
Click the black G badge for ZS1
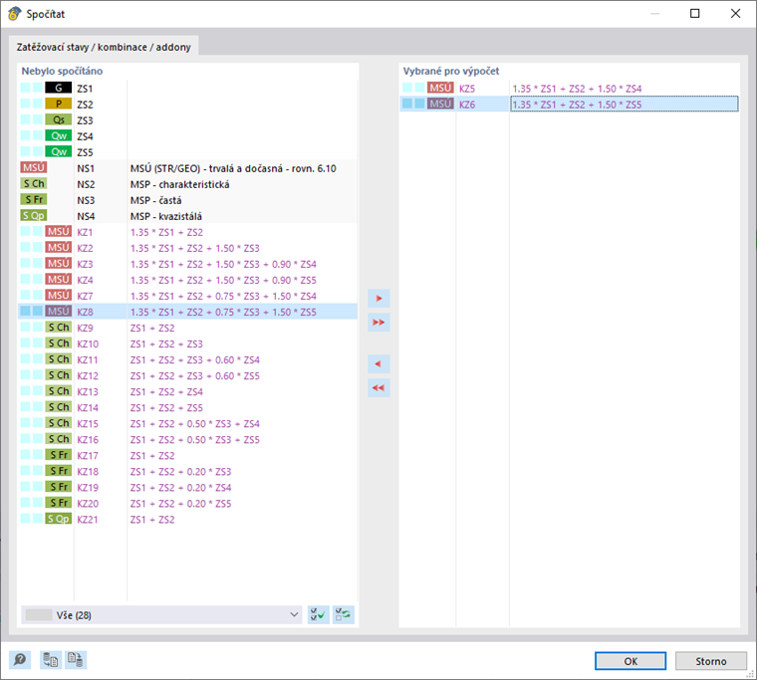[59, 88]
